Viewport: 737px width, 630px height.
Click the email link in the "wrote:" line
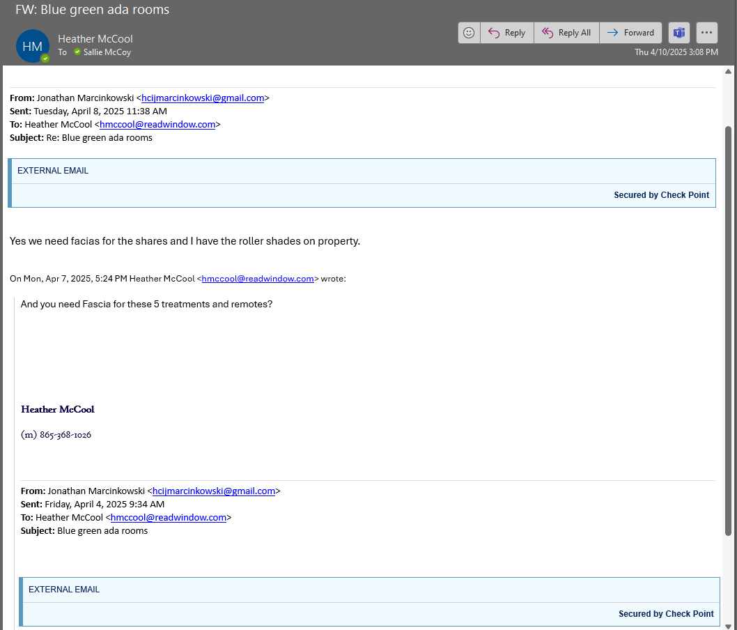(x=258, y=279)
